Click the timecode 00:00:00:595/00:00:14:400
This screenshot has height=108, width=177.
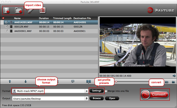(115, 76)
